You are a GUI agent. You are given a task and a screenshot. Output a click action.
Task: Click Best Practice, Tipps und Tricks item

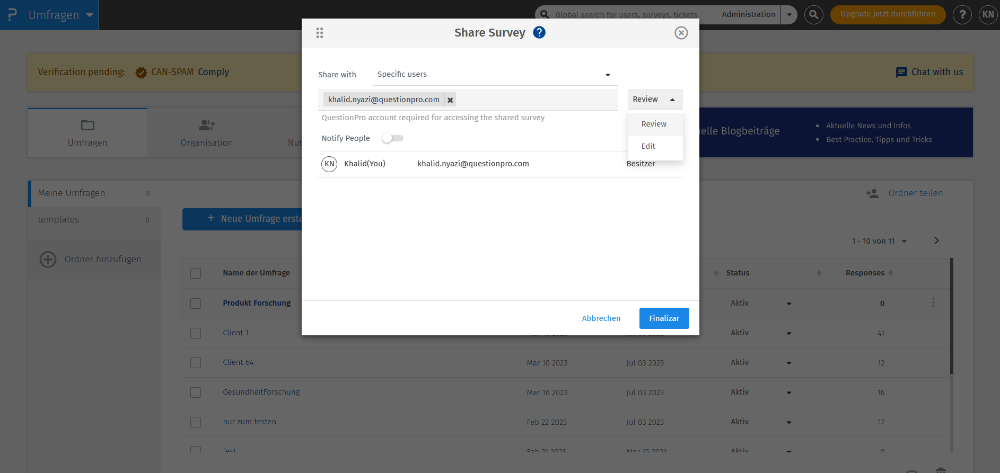(x=879, y=139)
